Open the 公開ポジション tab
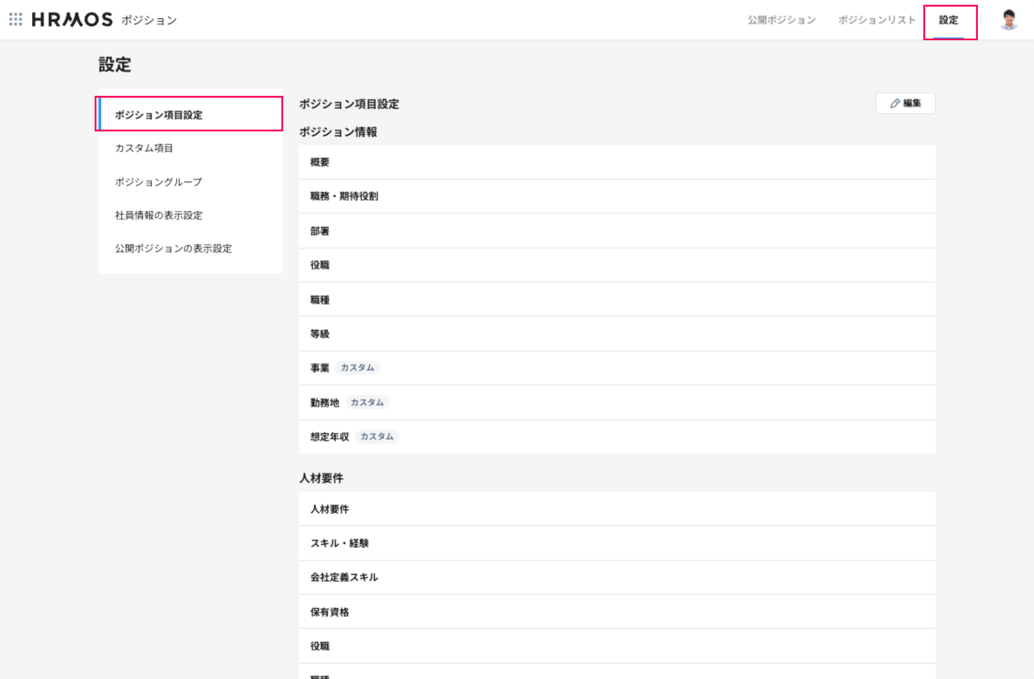The height and width of the screenshot is (679, 1034). click(781, 20)
